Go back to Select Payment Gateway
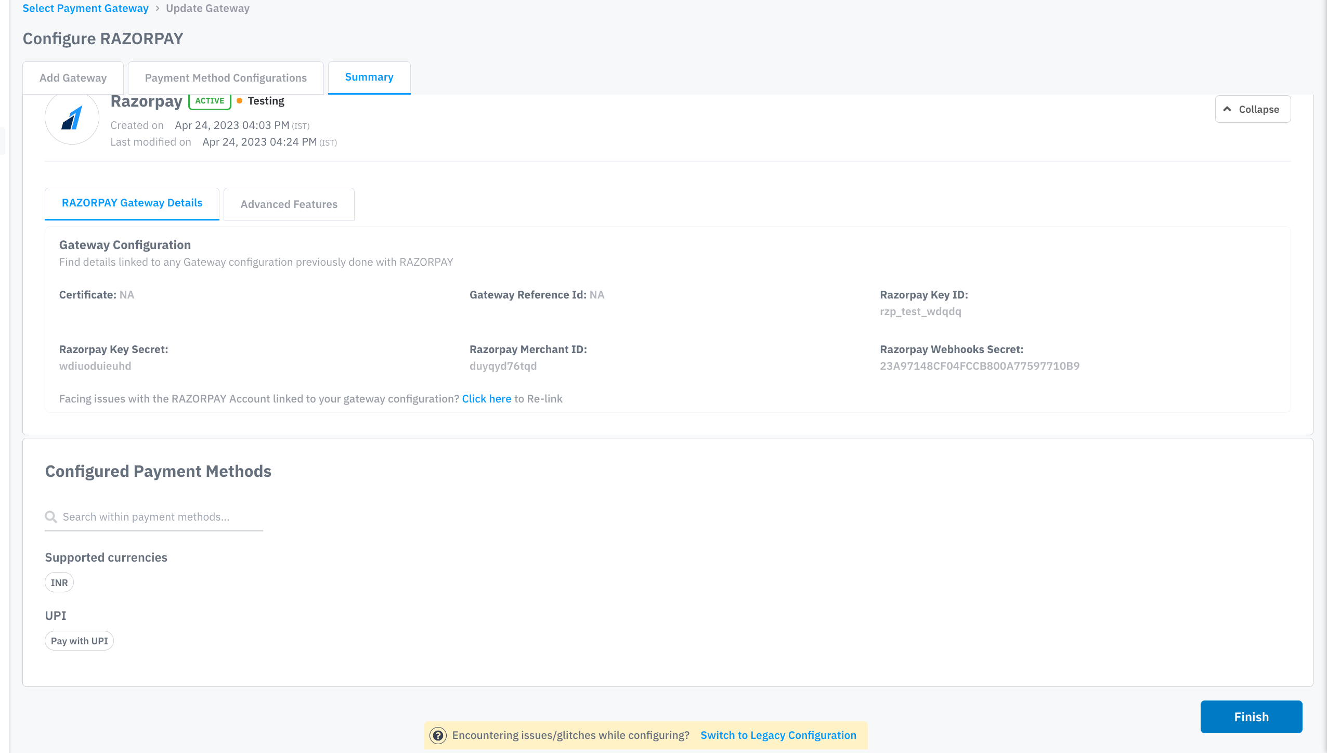The image size is (1327, 753). pyautogui.click(x=85, y=8)
